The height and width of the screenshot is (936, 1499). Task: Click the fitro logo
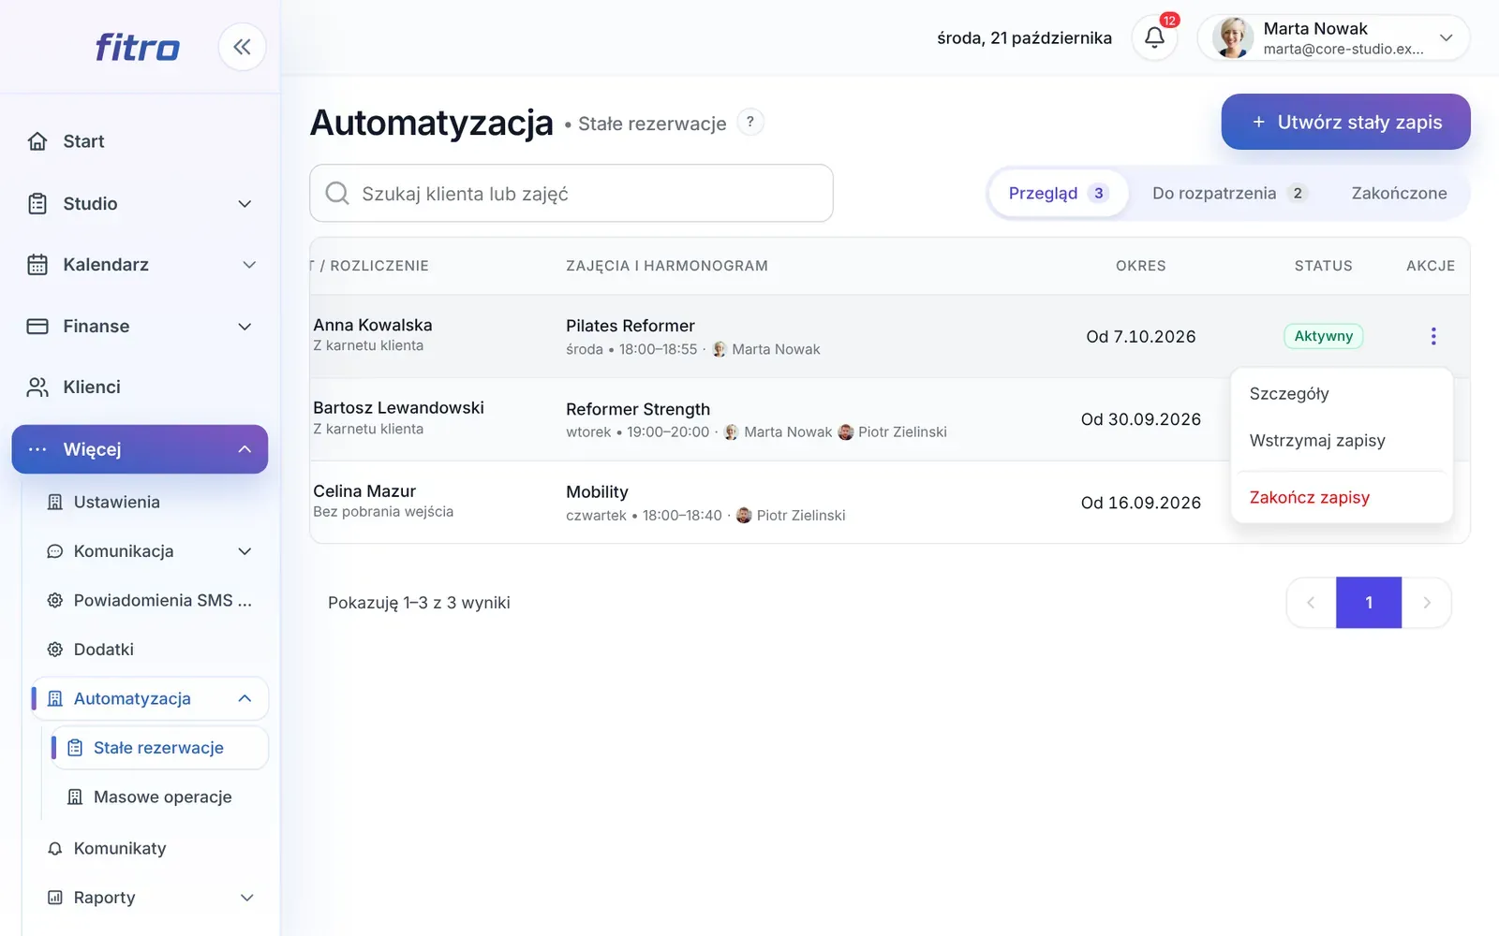[x=137, y=47]
